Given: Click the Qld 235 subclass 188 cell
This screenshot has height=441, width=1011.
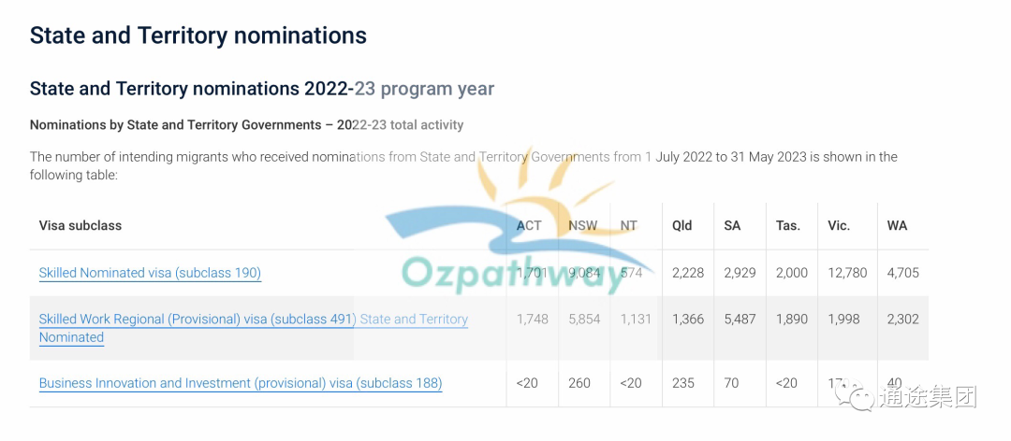Looking at the screenshot, I should tap(682, 383).
